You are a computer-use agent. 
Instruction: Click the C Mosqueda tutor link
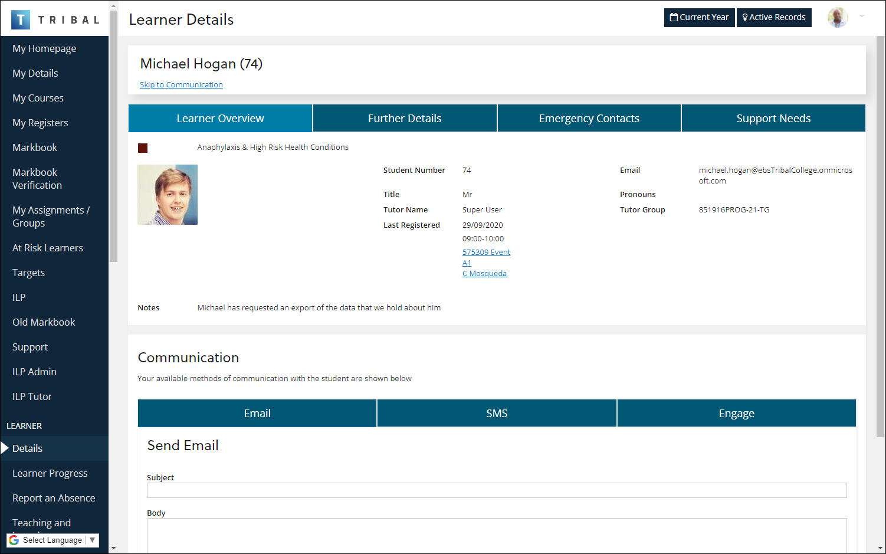click(x=484, y=273)
